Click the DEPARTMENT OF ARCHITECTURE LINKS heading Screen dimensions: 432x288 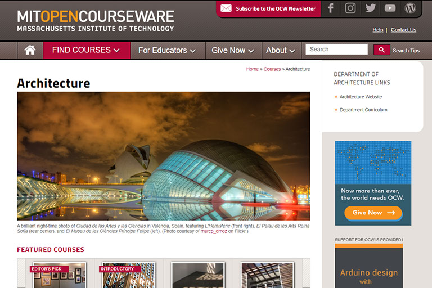pyautogui.click(x=362, y=78)
